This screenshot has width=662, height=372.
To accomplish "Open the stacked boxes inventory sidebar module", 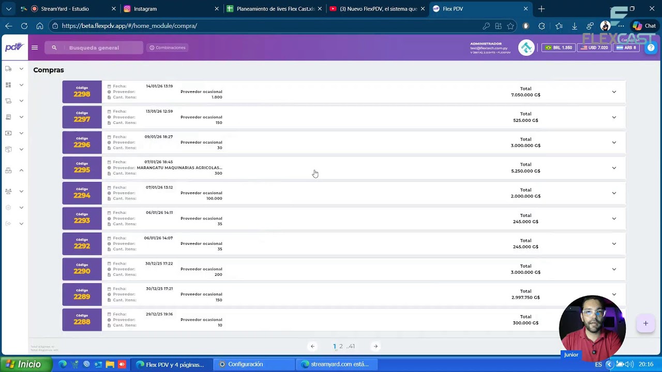I will 8,170.
